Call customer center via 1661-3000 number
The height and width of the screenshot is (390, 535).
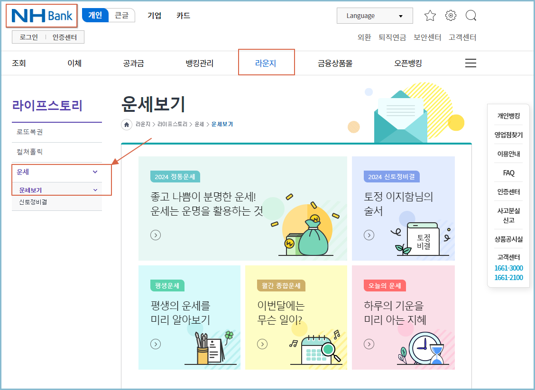[508, 268]
